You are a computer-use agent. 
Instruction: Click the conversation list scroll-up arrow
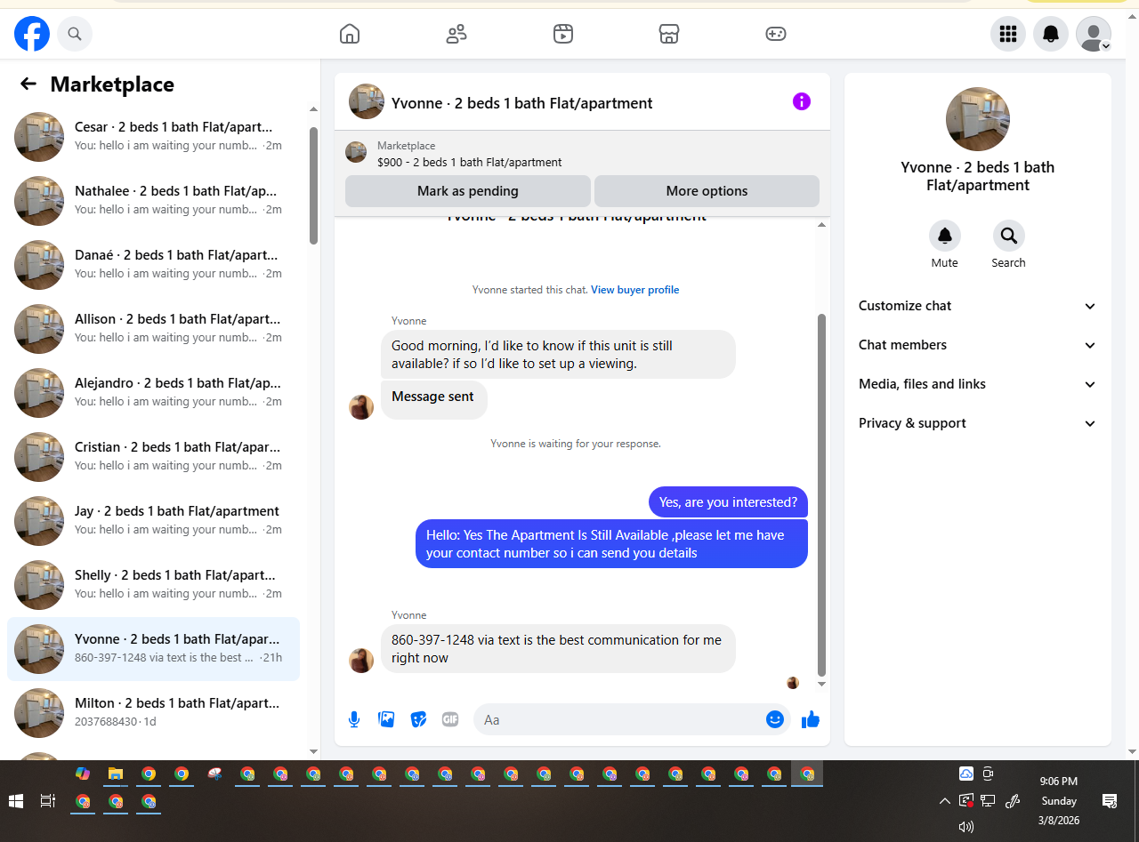(x=313, y=109)
